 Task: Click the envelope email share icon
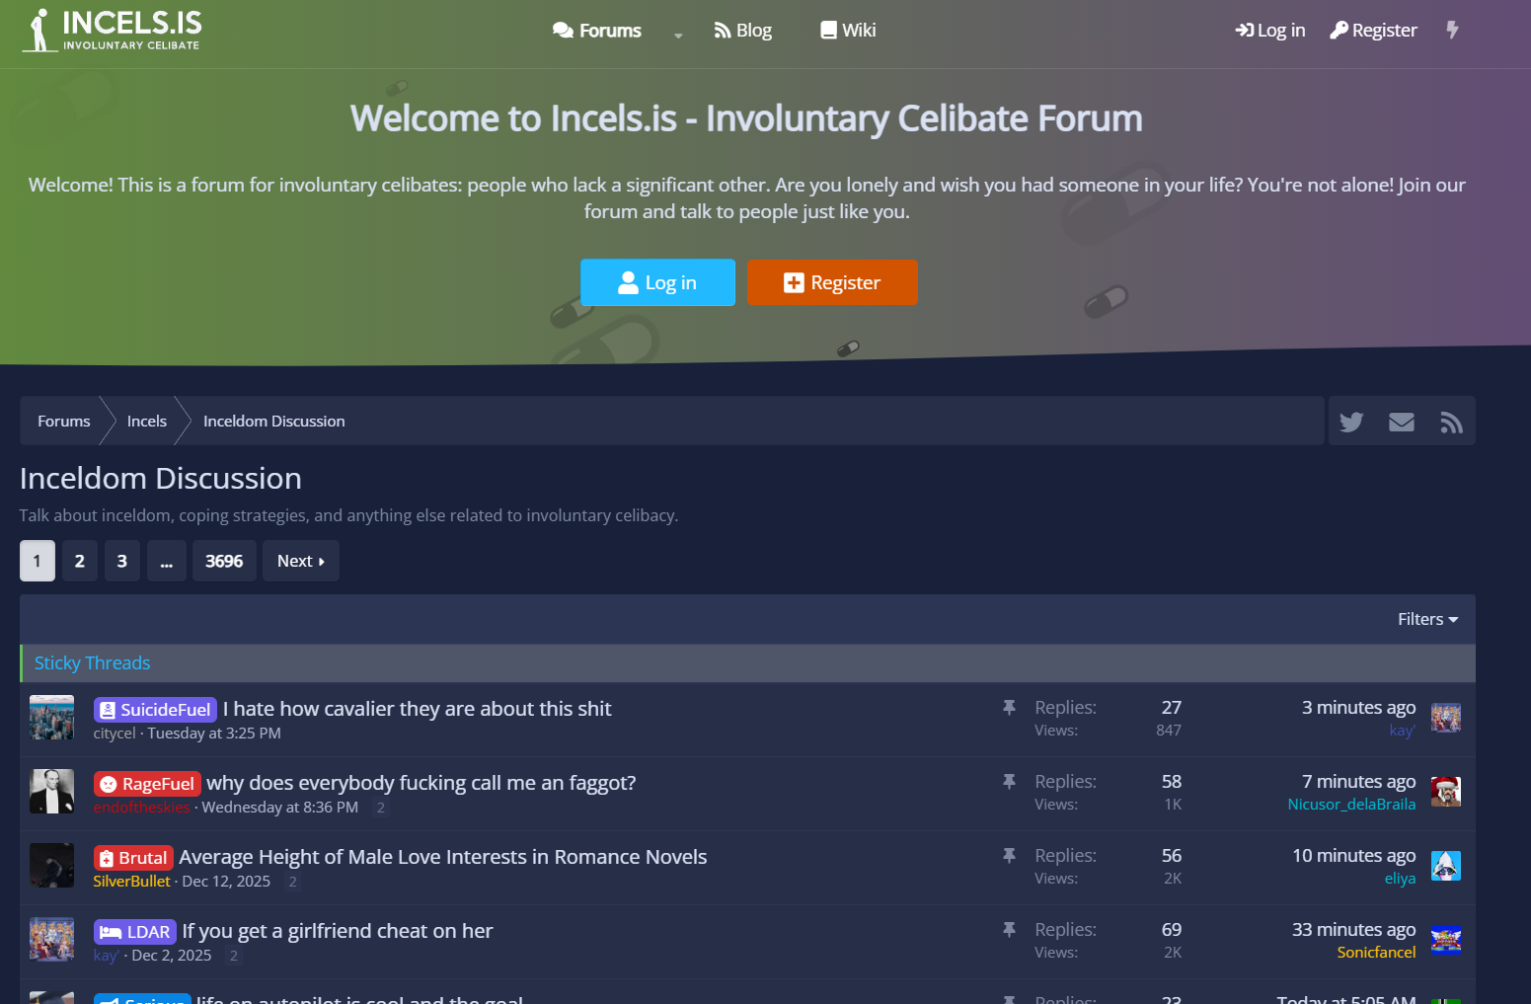pyautogui.click(x=1402, y=423)
